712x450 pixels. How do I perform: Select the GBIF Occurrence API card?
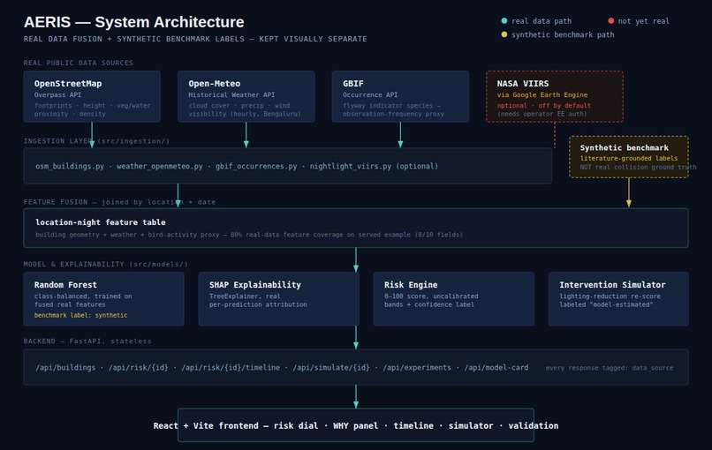[x=400, y=96]
